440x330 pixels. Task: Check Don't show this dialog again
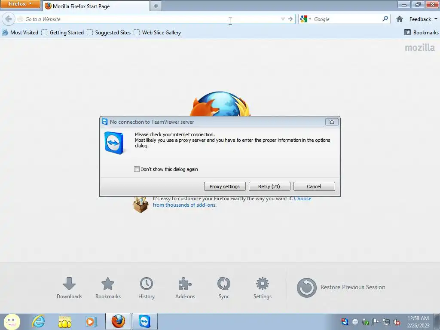pos(137,169)
